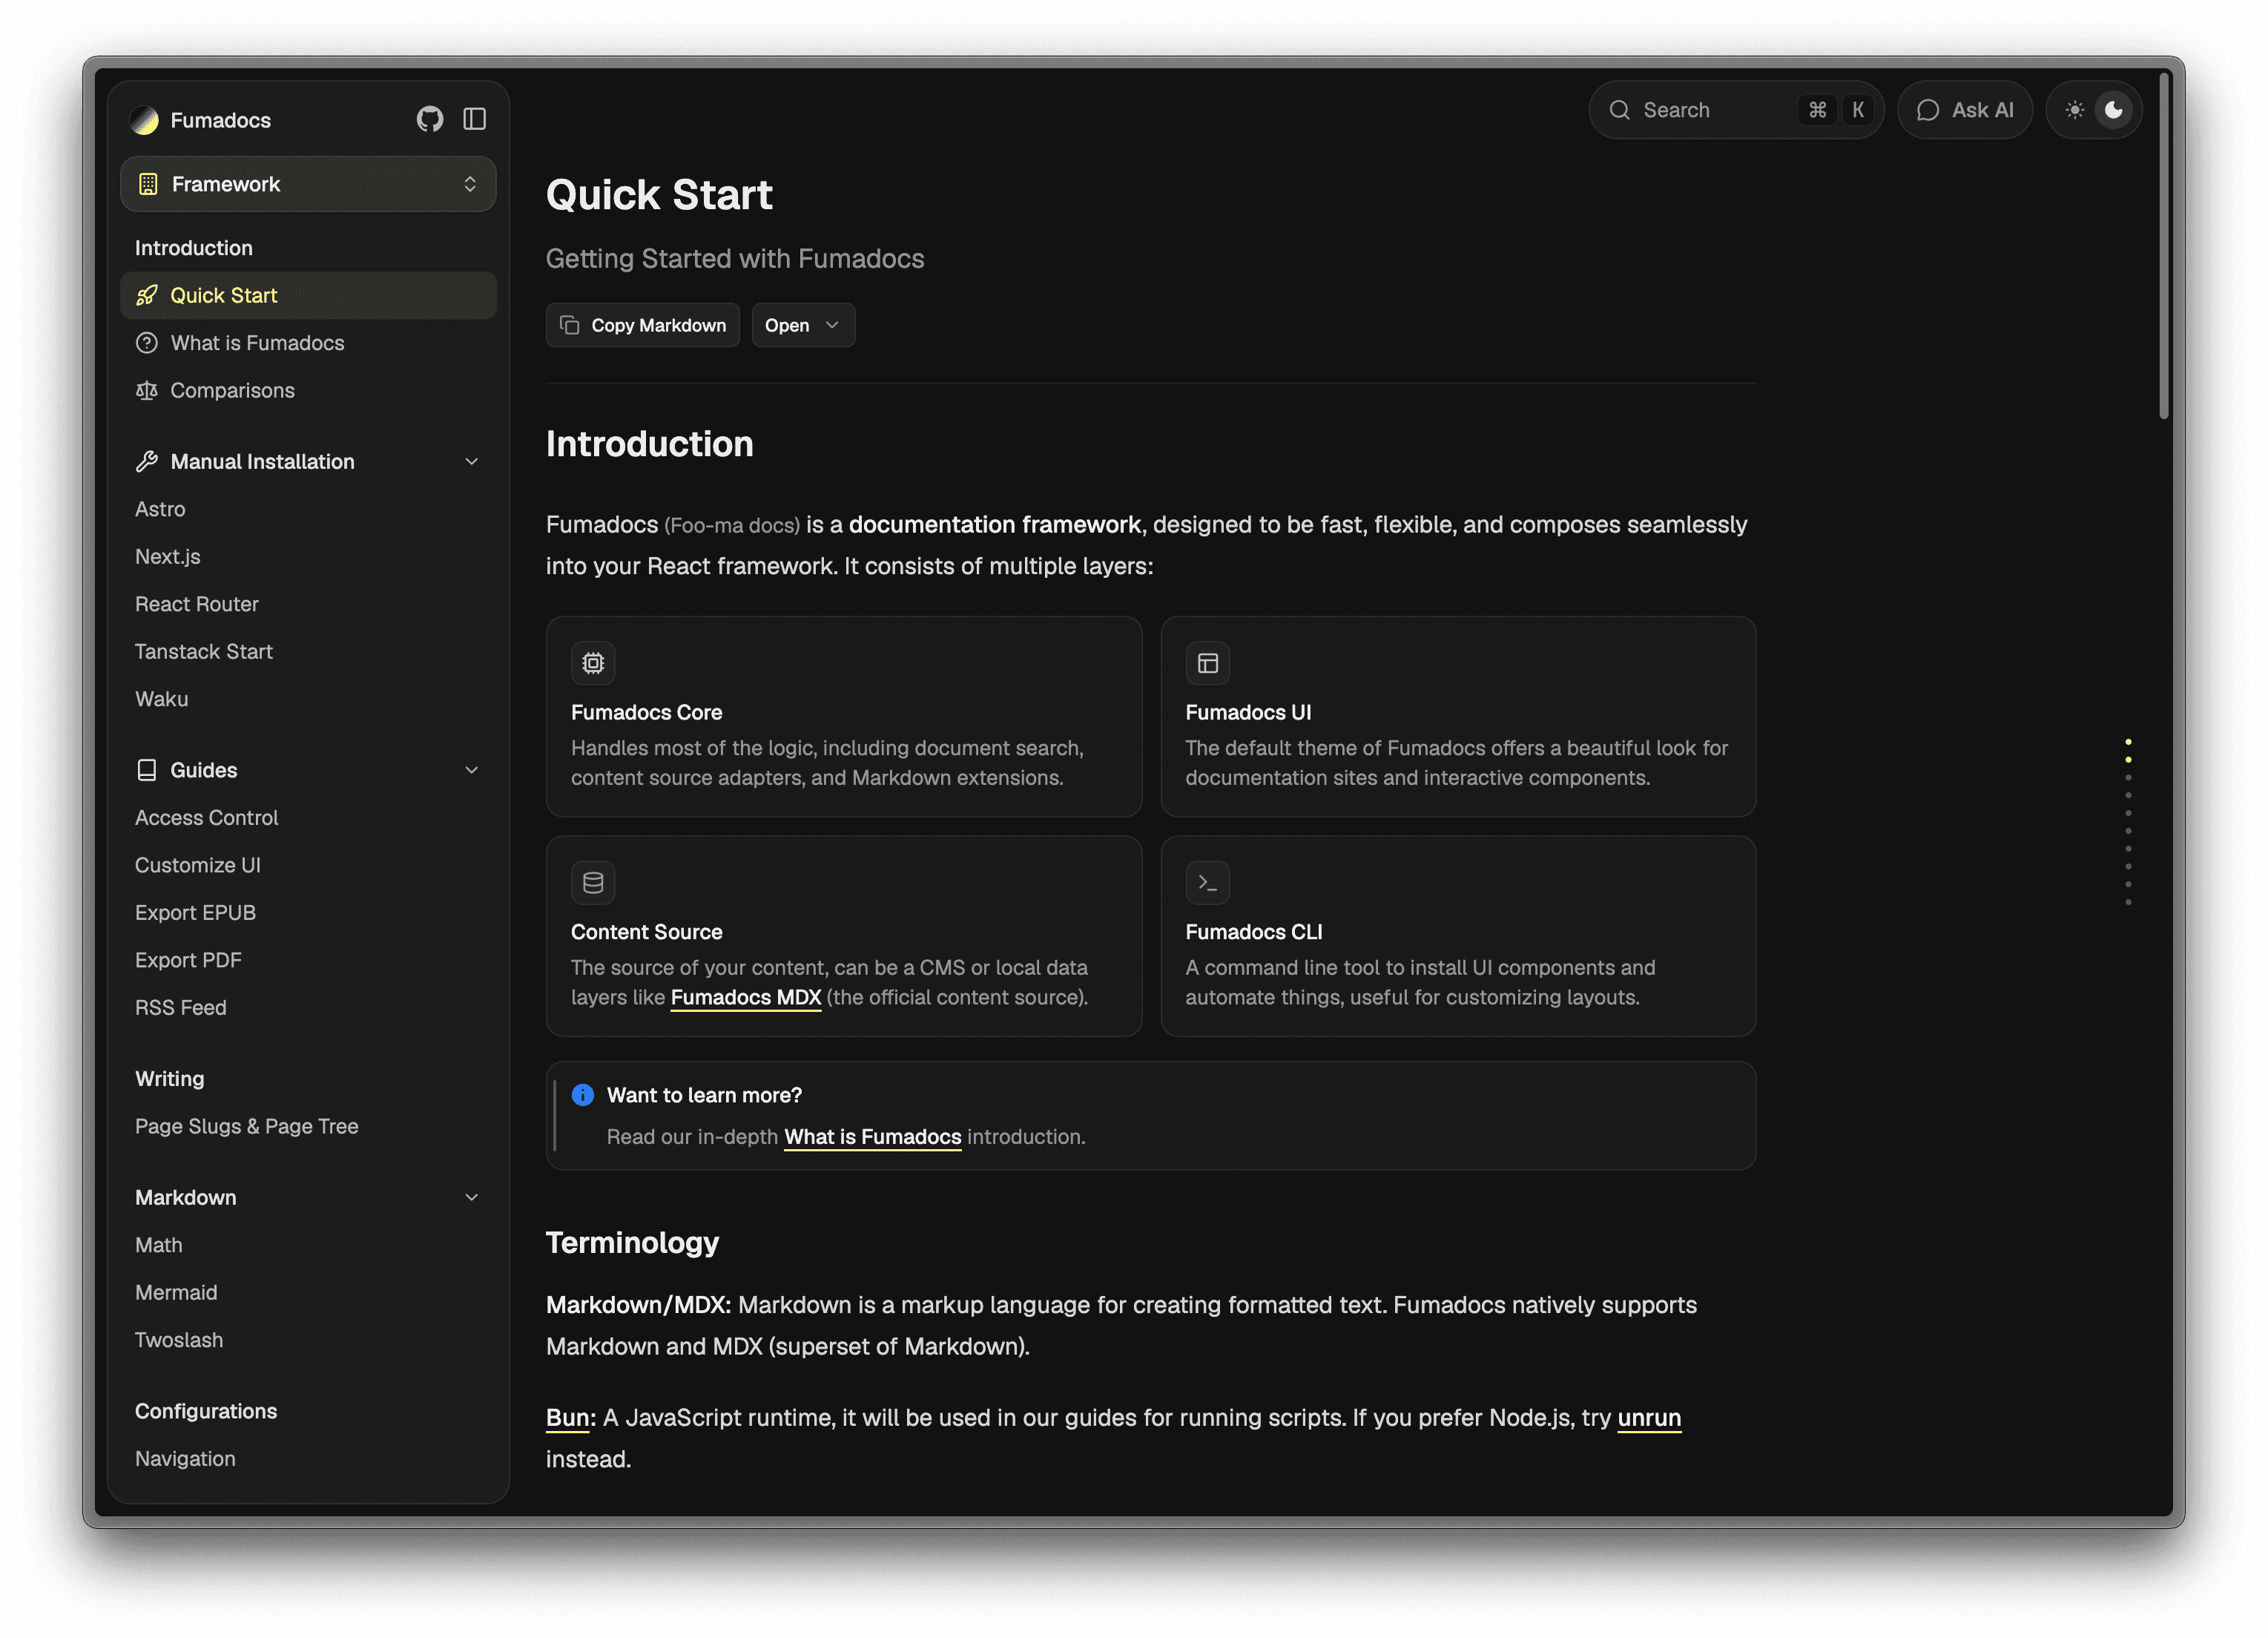Click the Quick Start rocket icon
This screenshot has height=1638, width=2268.
pyautogui.click(x=147, y=295)
